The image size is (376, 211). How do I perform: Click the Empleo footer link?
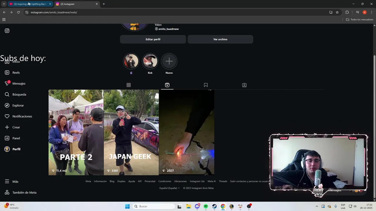(x=121, y=181)
